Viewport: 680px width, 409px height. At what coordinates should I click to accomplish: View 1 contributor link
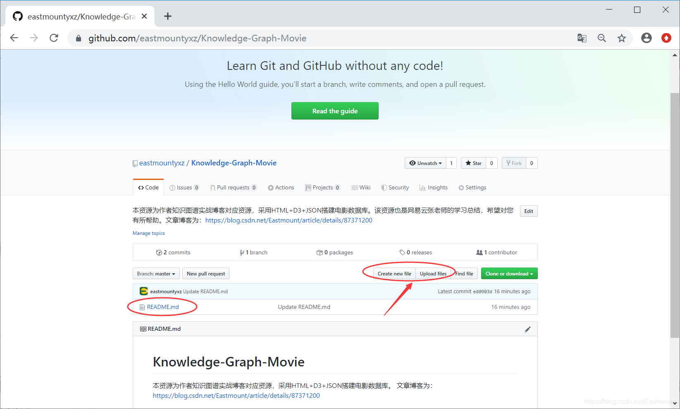[497, 252]
